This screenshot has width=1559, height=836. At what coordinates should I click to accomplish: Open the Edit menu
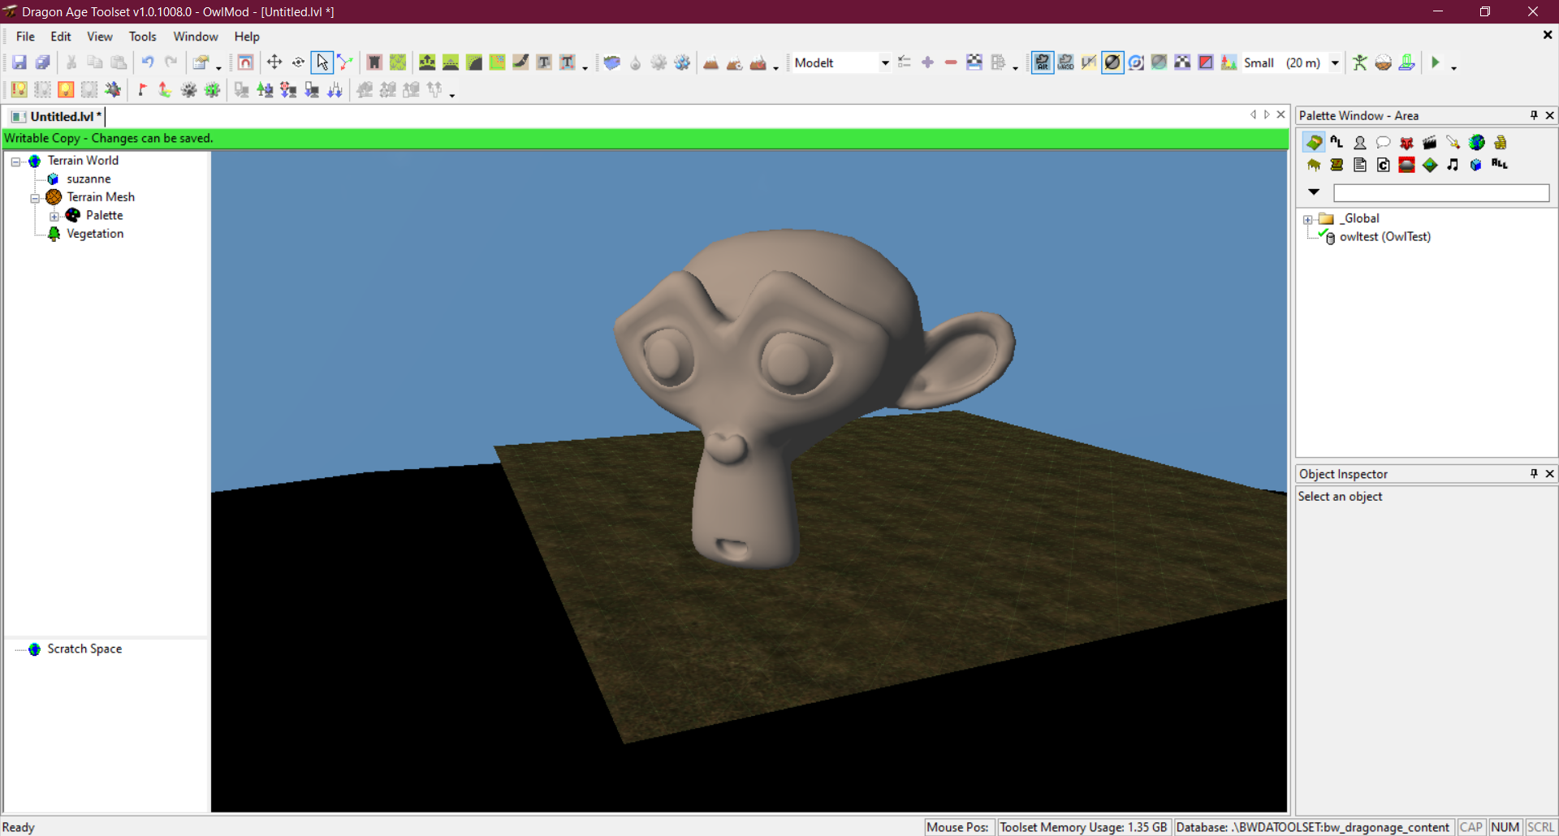pos(61,37)
